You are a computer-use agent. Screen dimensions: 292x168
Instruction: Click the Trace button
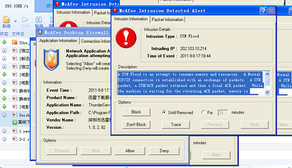[x=176, y=125]
